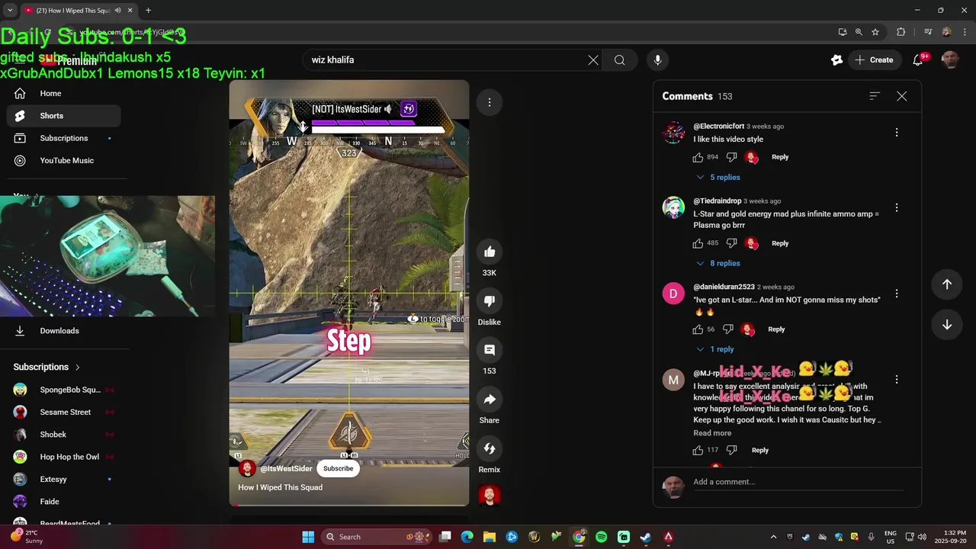Like the @danielduran2523 comment
The image size is (976, 549).
coord(698,329)
